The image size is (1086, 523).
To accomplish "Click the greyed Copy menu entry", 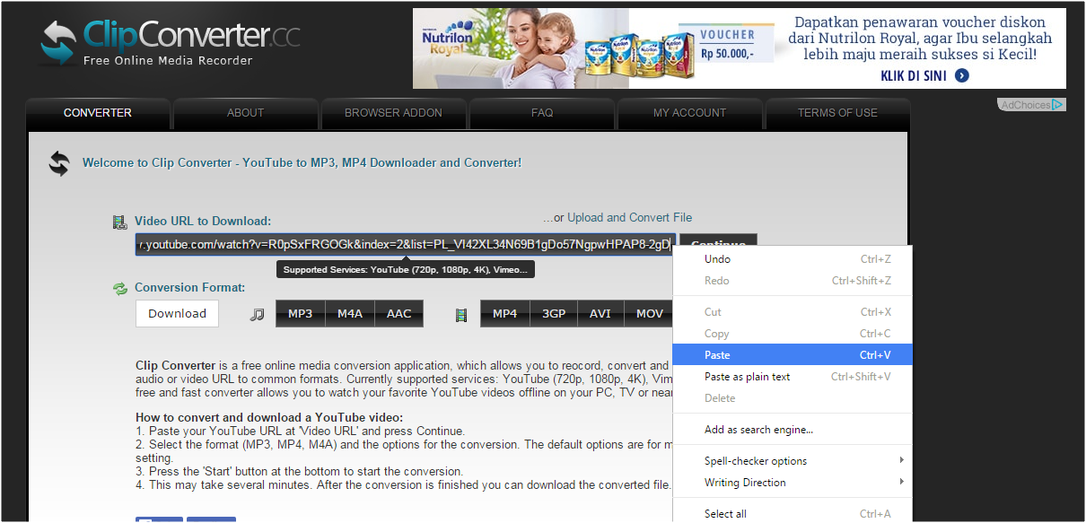I will (793, 334).
